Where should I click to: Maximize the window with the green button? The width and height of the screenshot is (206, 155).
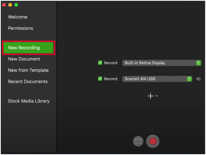(16, 5)
